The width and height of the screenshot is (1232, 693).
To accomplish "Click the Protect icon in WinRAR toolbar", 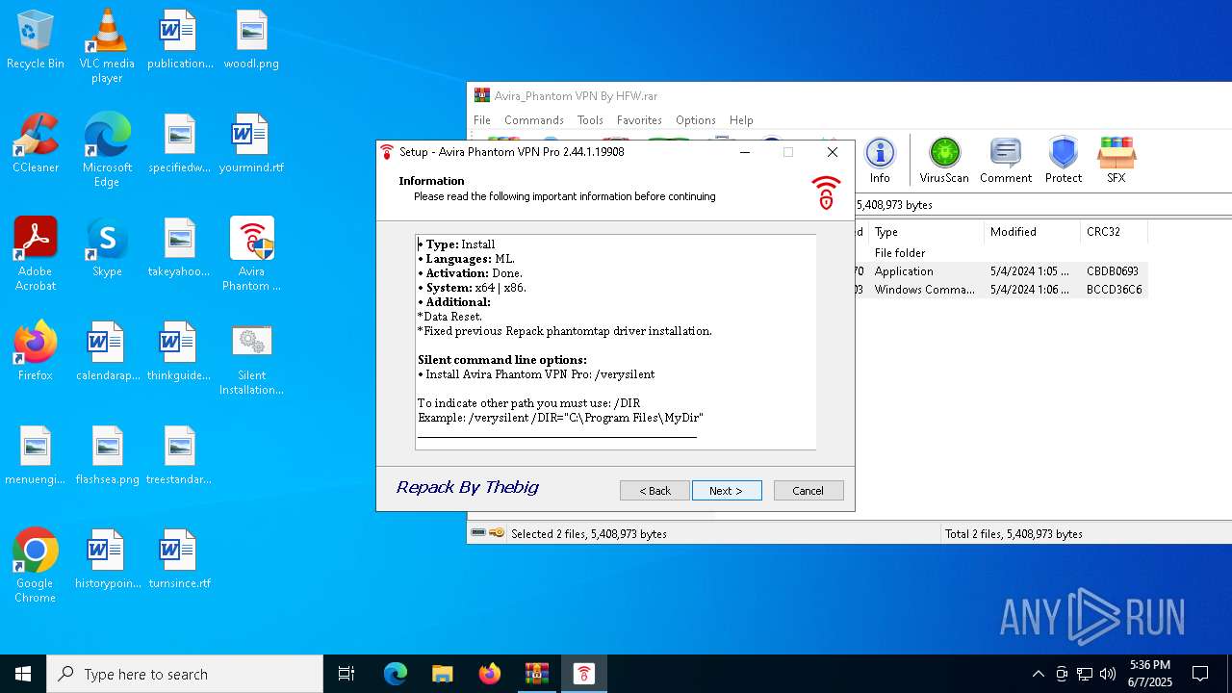I will (1064, 160).
